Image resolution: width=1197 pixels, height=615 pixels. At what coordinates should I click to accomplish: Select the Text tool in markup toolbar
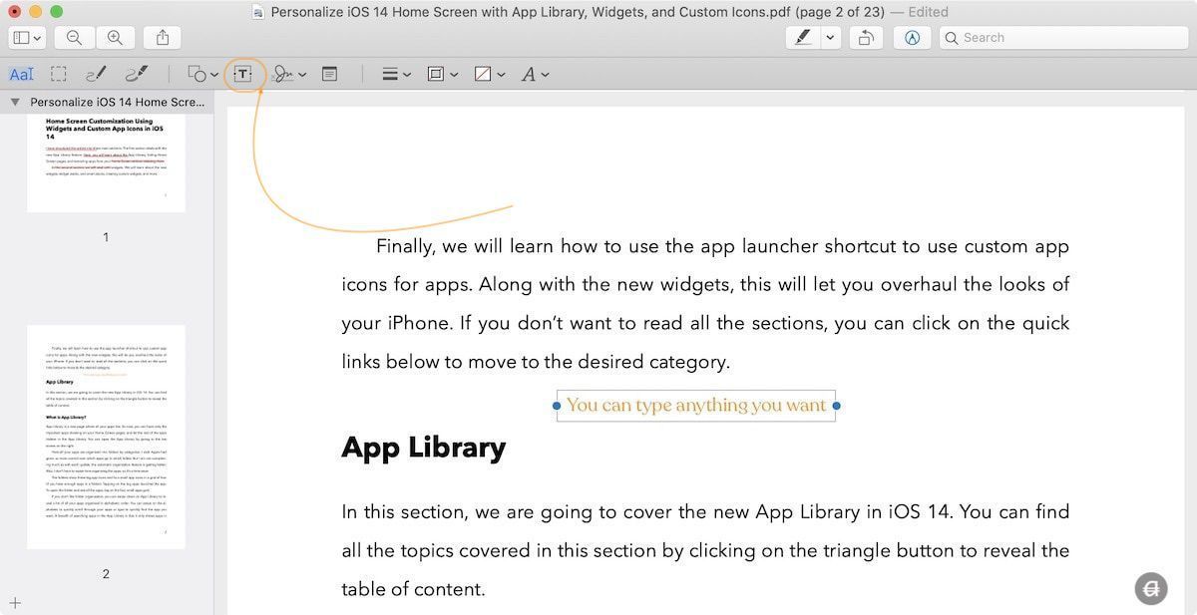[x=242, y=74]
